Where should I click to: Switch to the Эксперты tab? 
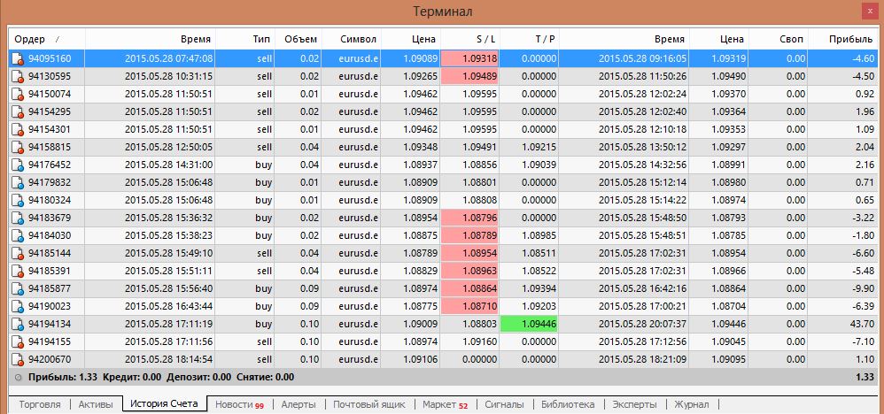pos(634,404)
